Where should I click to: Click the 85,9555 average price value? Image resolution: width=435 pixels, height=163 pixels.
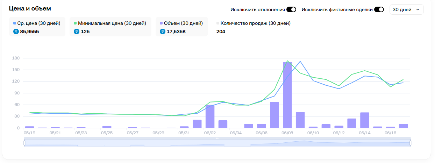pos(29,31)
